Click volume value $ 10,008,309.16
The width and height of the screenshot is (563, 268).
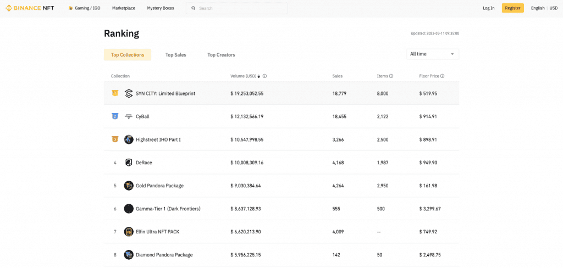point(247,163)
